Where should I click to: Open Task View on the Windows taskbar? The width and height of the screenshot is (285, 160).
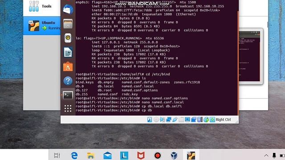click(x=57, y=156)
